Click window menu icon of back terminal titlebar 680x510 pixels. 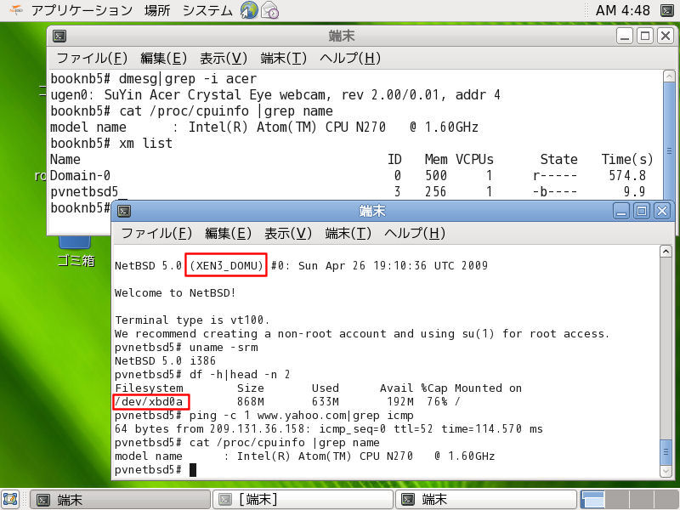click(x=59, y=36)
